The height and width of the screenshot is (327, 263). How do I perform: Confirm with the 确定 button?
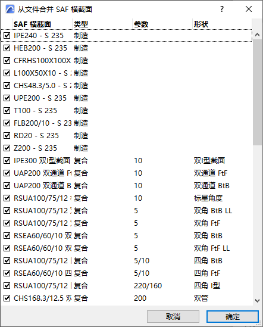(233, 316)
